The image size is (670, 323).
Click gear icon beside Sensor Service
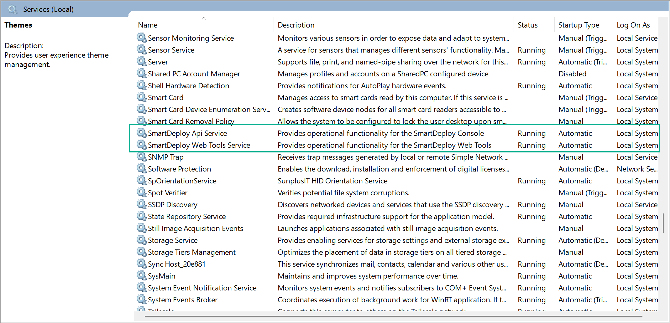click(142, 50)
